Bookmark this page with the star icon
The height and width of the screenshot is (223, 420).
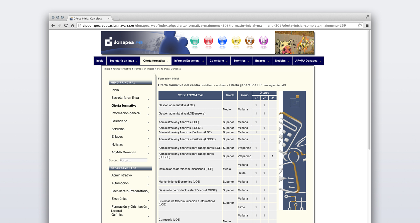click(360, 25)
